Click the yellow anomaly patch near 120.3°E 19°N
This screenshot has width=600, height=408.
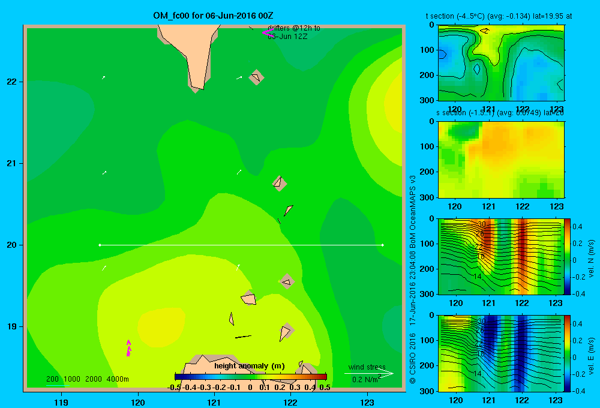coord(161,327)
